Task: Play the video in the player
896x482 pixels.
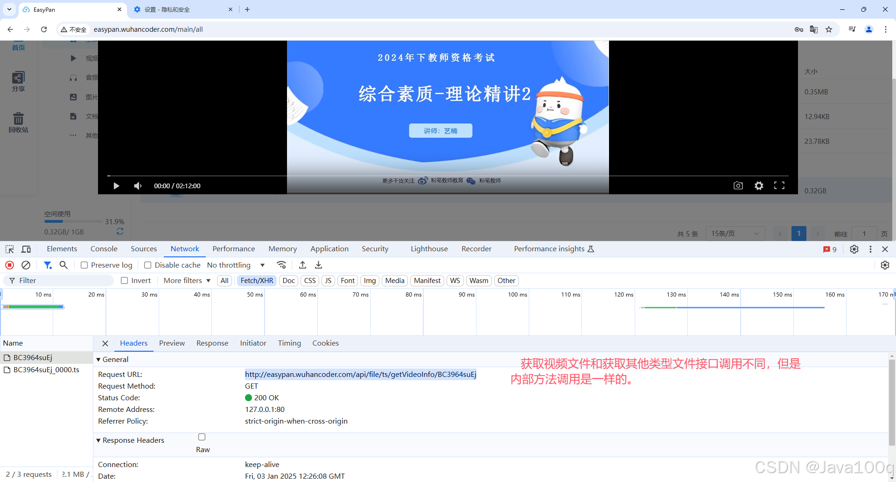Action: point(116,186)
